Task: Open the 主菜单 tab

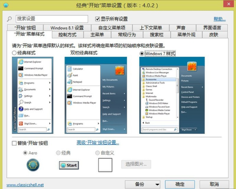Action: (97, 35)
